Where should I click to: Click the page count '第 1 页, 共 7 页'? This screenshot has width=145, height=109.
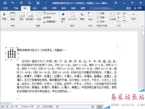pos(10,107)
